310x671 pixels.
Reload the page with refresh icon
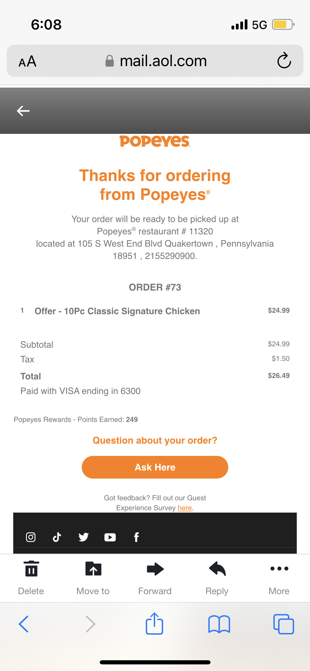click(x=284, y=60)
